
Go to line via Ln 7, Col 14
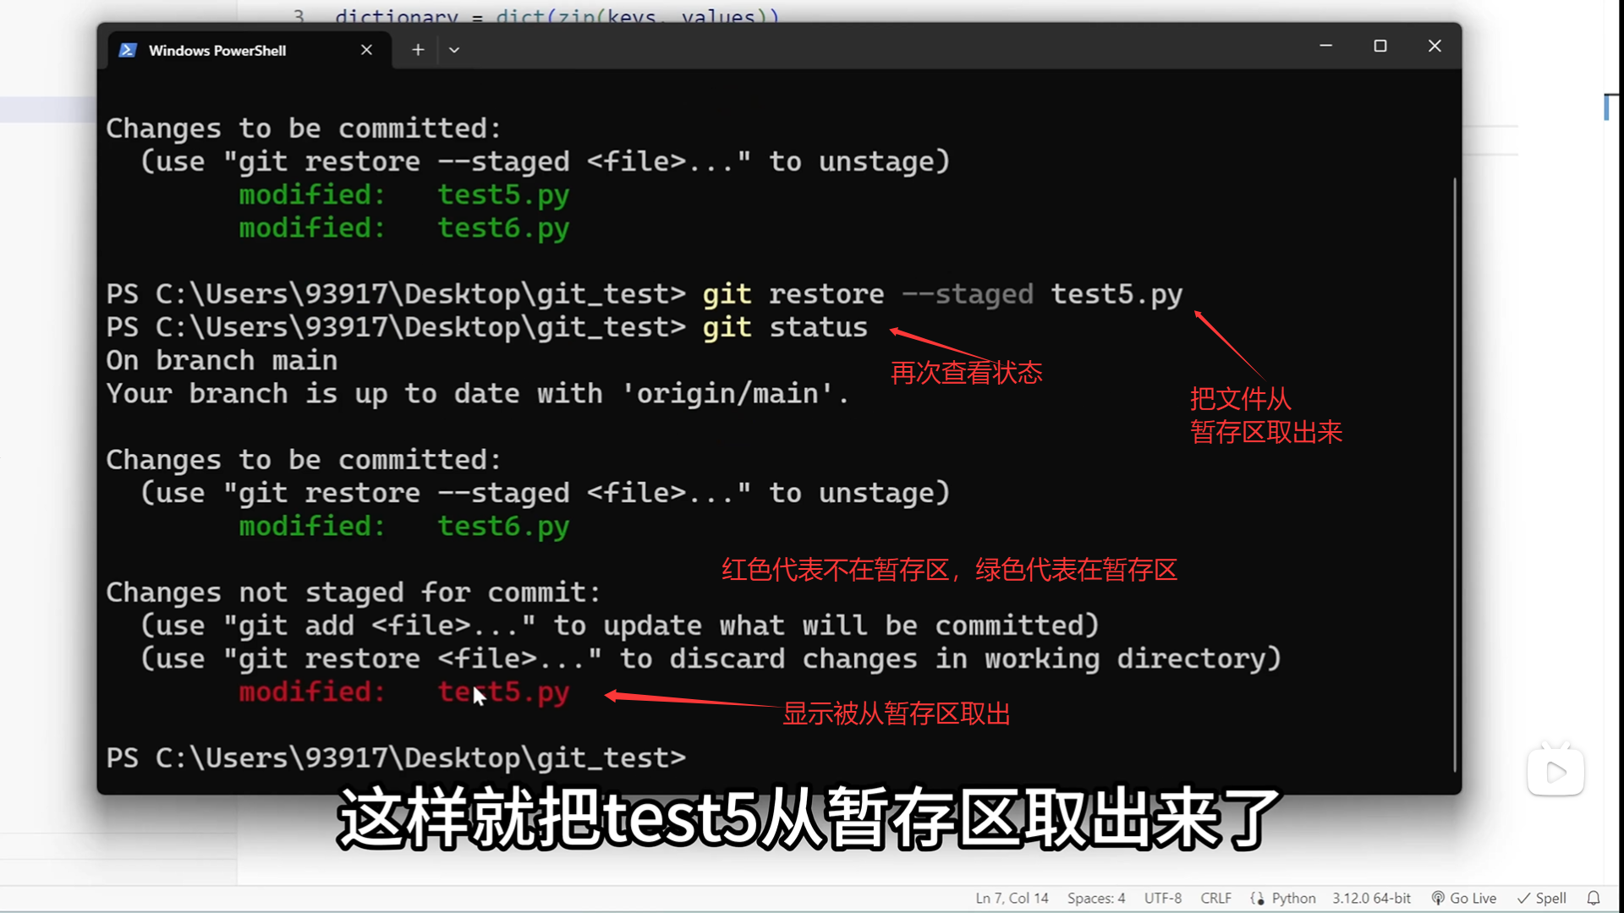[x=1012, y=898]
